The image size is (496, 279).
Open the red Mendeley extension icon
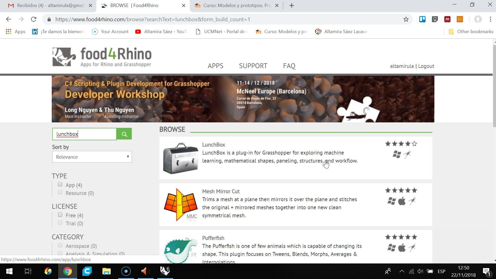tap(447, 19)
